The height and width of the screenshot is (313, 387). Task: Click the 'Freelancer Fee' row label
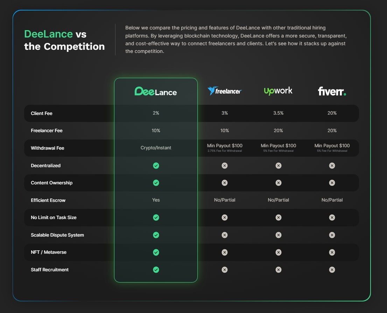[x=47, y=130]
